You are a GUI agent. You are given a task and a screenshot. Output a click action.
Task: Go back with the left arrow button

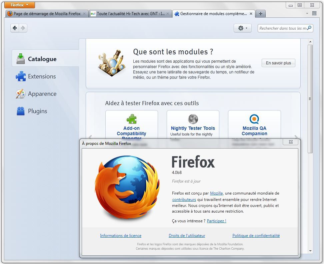(15, 28)
